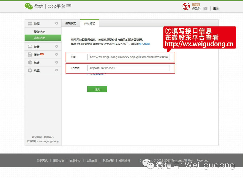The image size is (243, 178).
Task: Open the 管理 menu label
Action: 37,47
